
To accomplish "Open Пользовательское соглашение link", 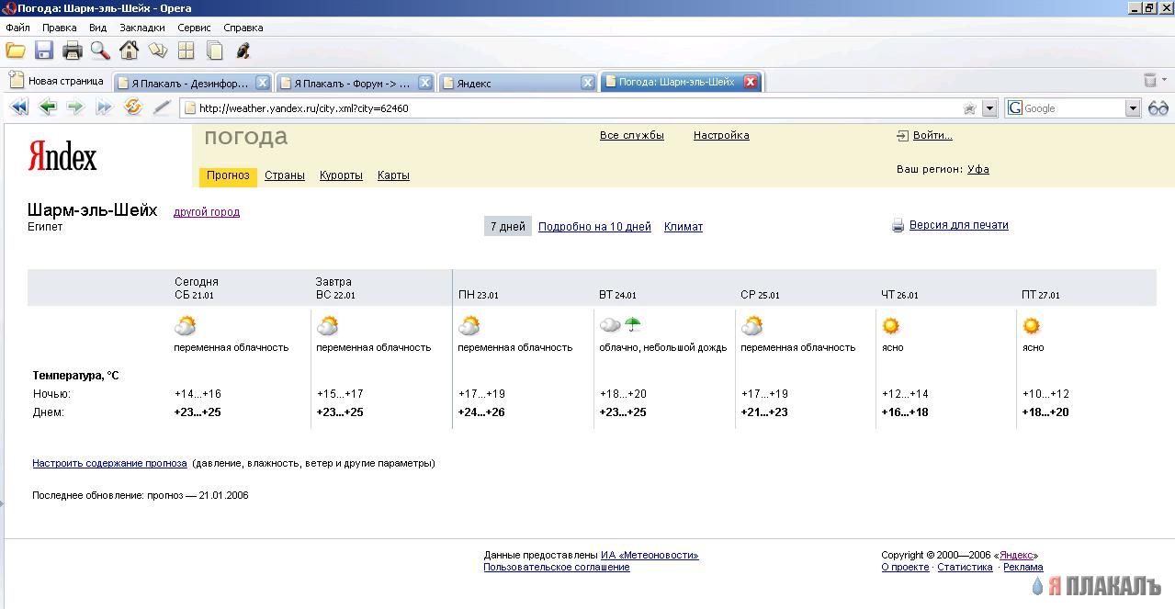I will [557, 568].
